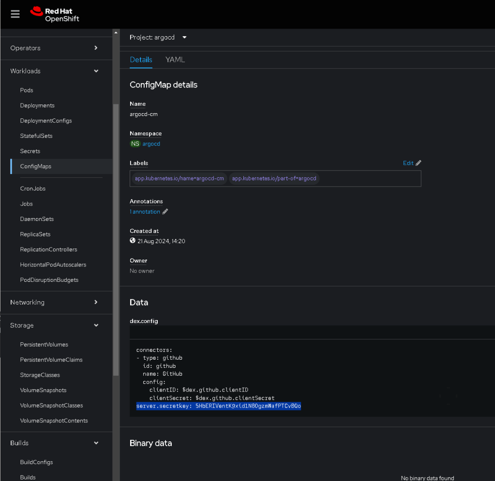Viewport: 495px width, 481px height.
Task: Click the 21 Aug 2024, 14:20 timestamp
Action: point(161,241)
